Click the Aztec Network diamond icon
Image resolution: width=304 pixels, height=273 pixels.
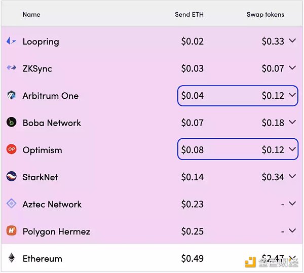(x=12, y=204)
